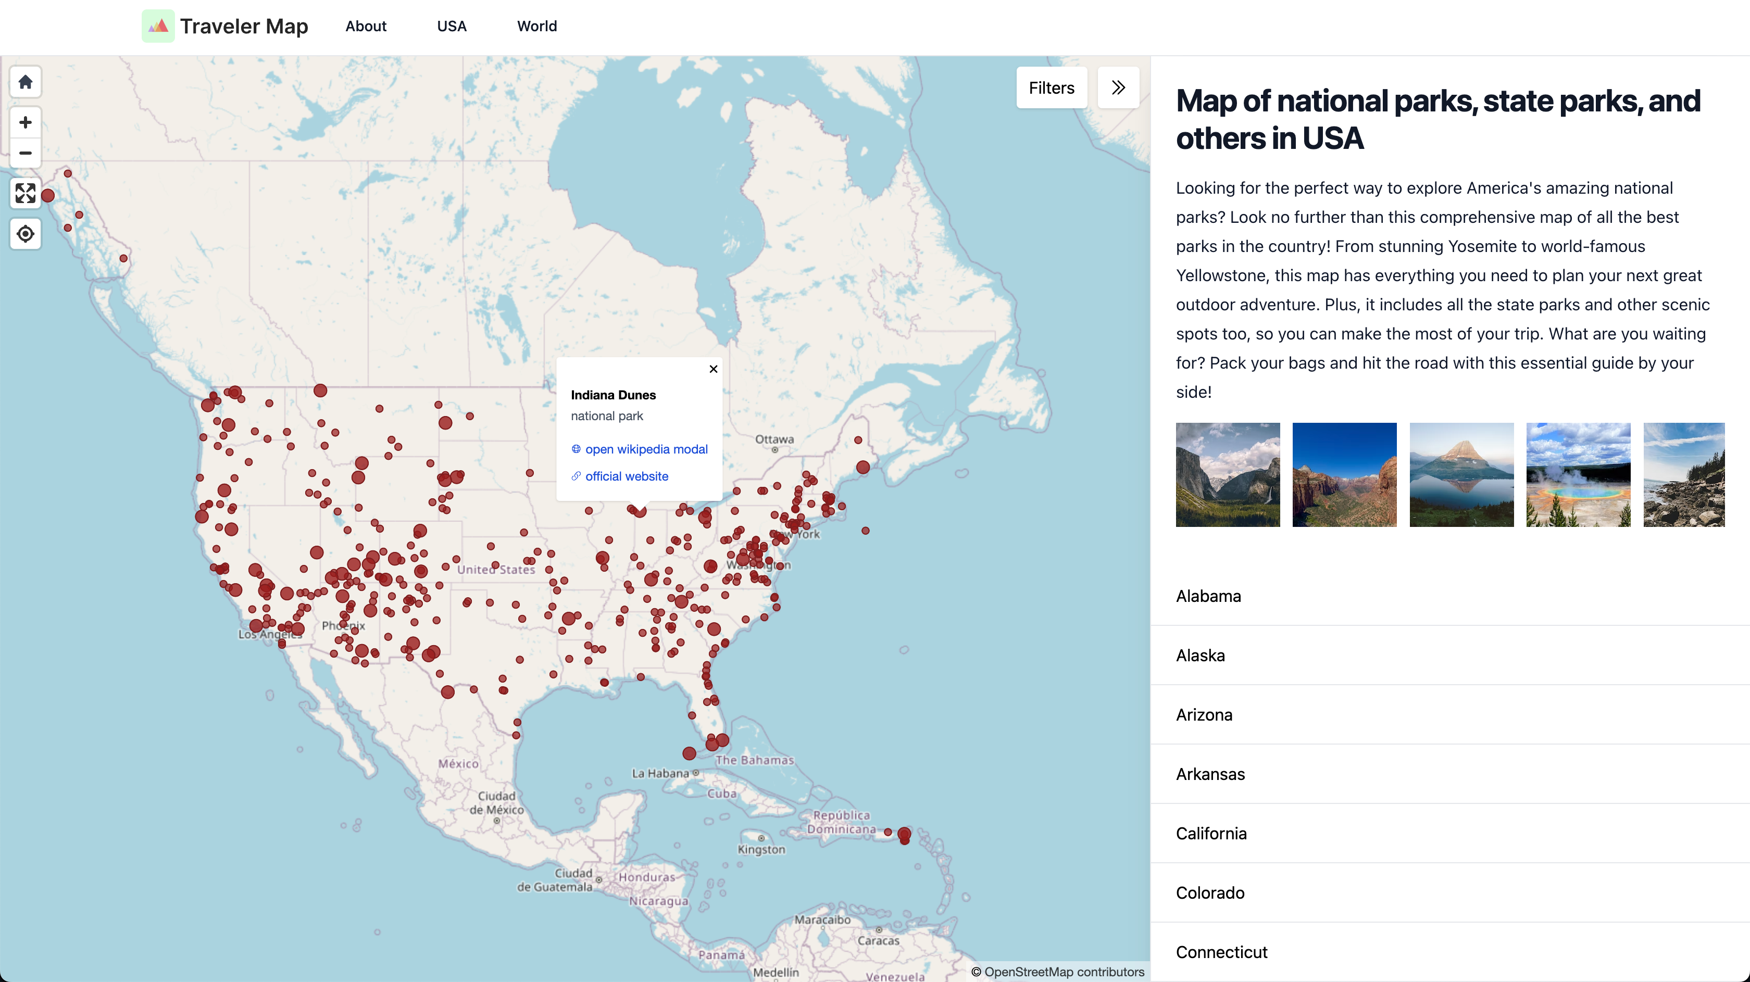Enter fullscreen map mode

[25, 194]
